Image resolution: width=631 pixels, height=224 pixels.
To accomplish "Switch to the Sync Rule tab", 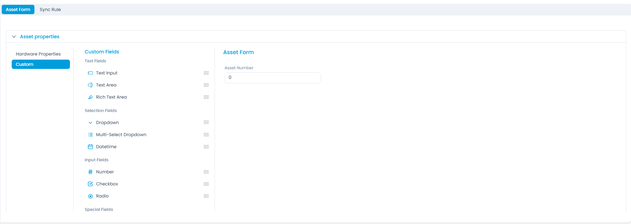I will click(x=50, y=10).
